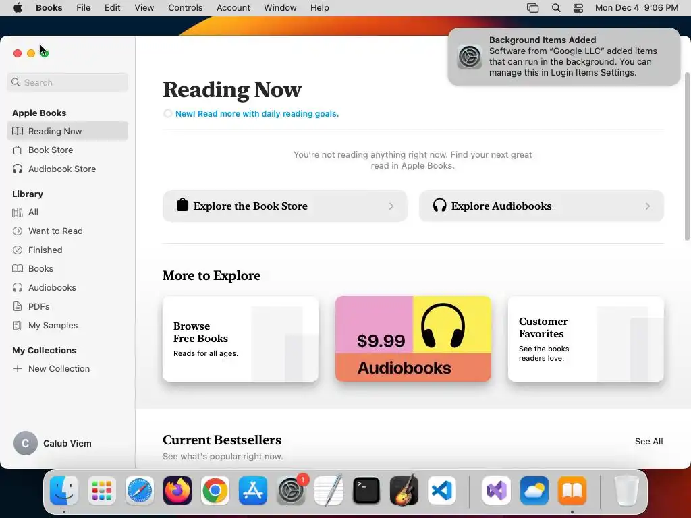
Task: Open the Account menu
Action: 233,8
